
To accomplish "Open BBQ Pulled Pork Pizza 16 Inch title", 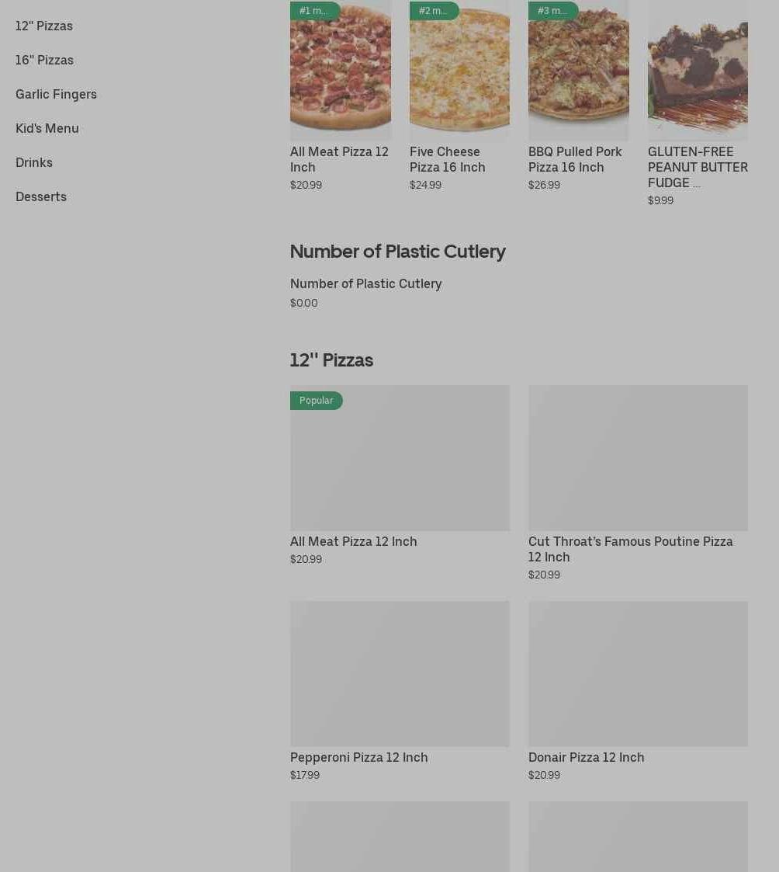I will 575,159.
